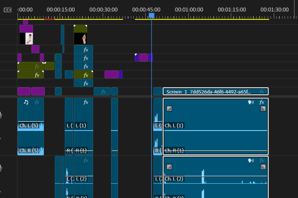Click the fx badge on the L (1) audio clip
This screenshot has width=298, height=198.
86,102
